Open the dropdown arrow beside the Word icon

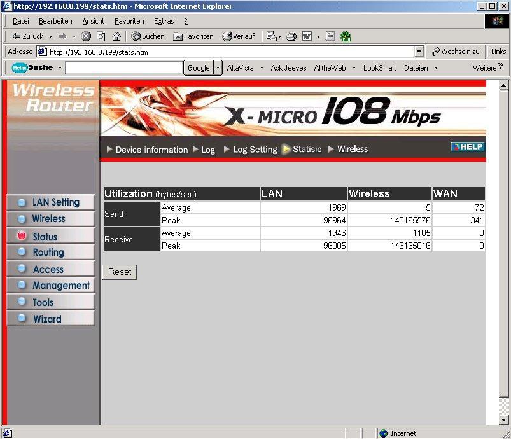tap(318, 36)
